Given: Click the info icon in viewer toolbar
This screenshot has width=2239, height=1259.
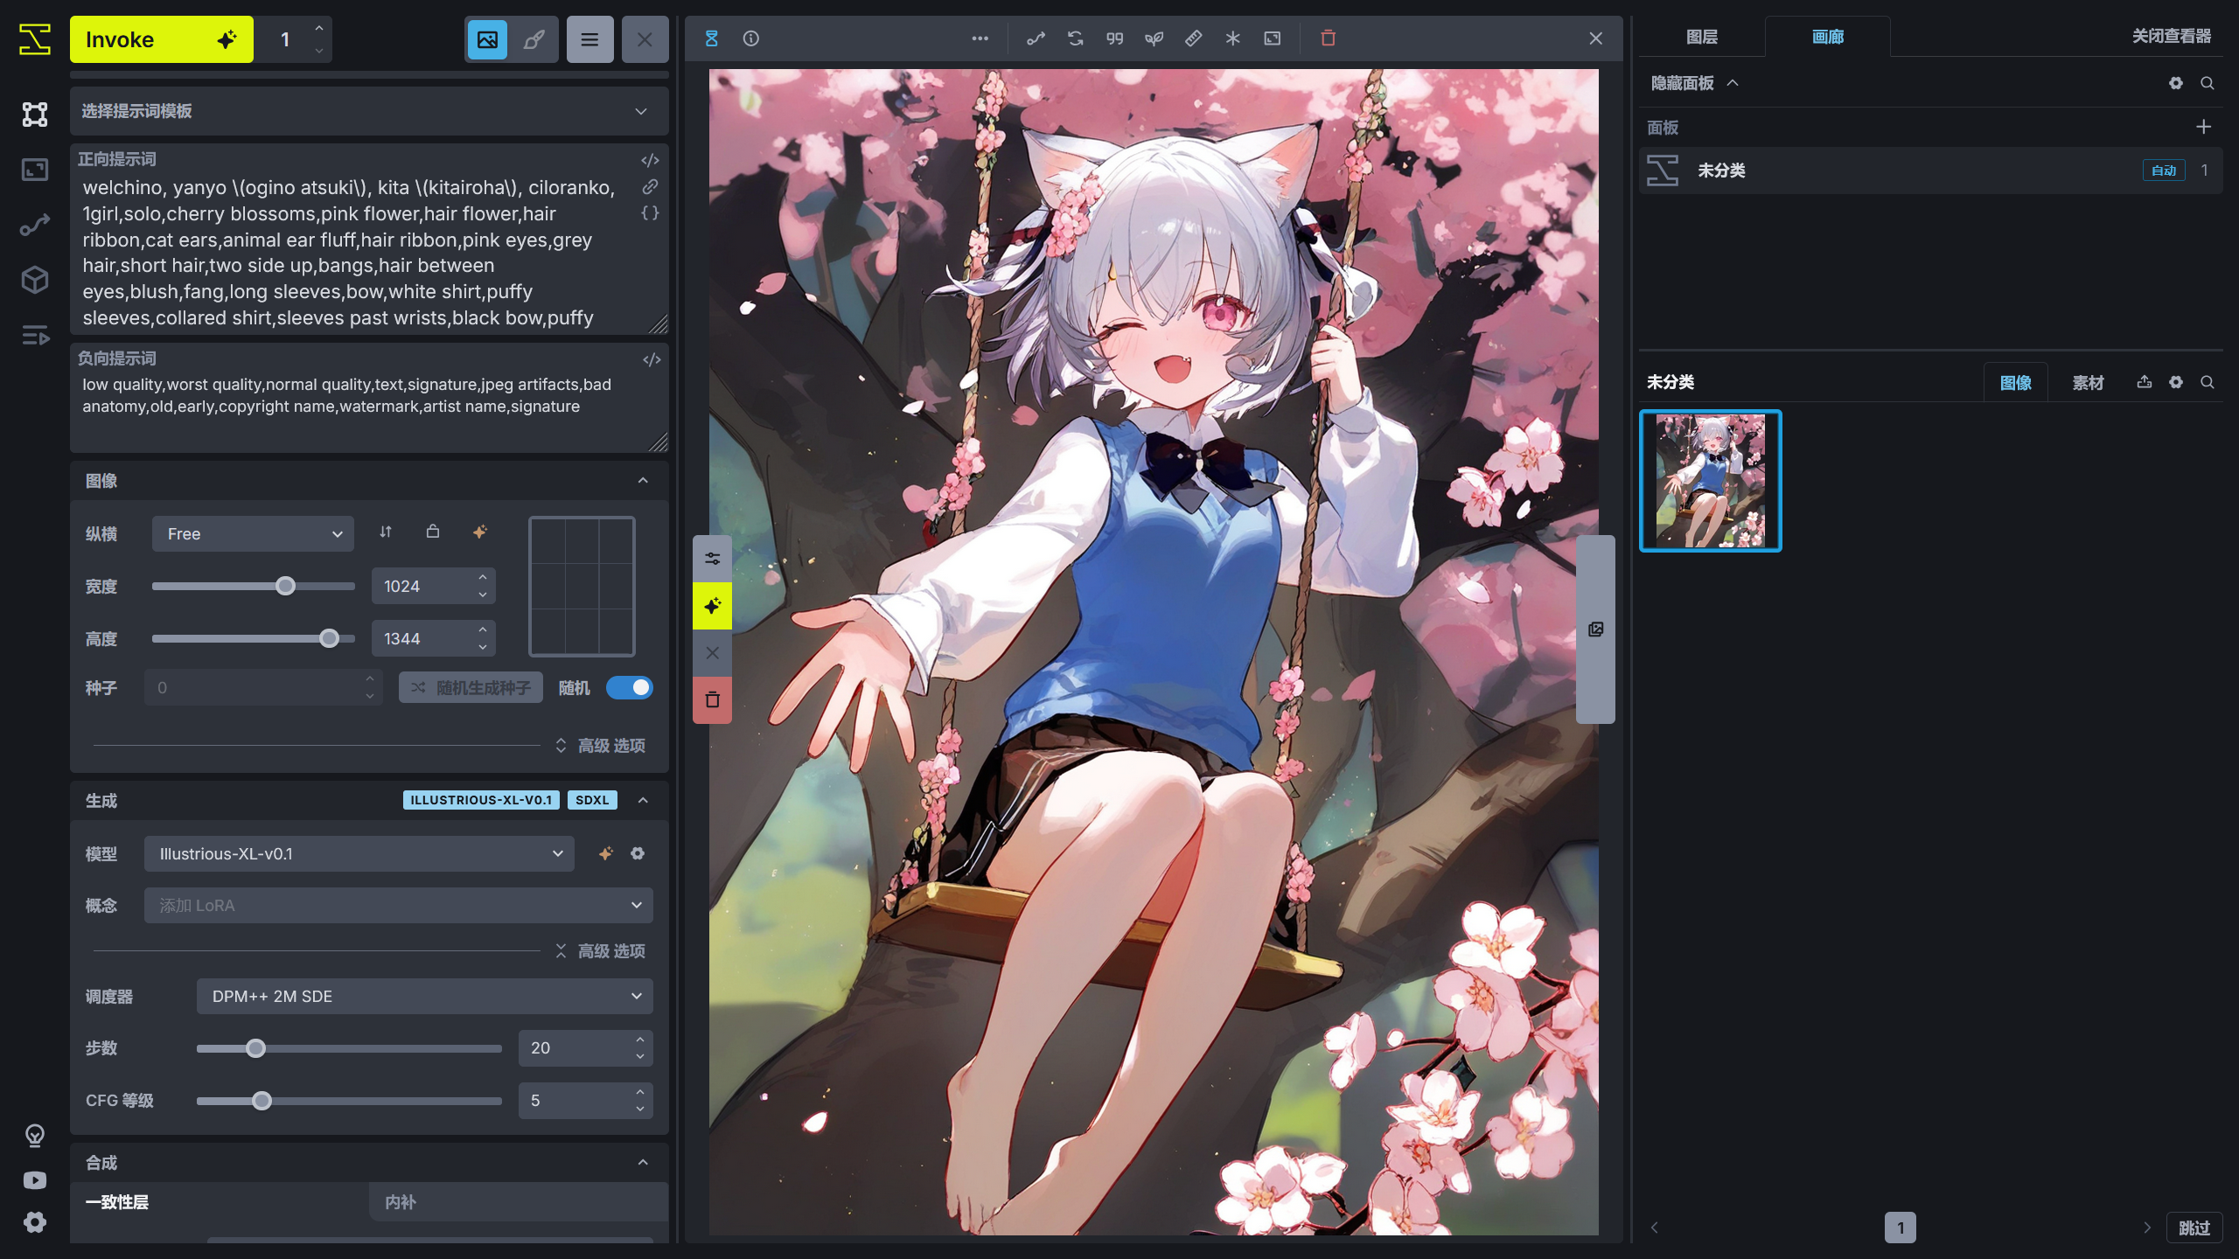Looking at the screenshot, I should pos(750,38).
